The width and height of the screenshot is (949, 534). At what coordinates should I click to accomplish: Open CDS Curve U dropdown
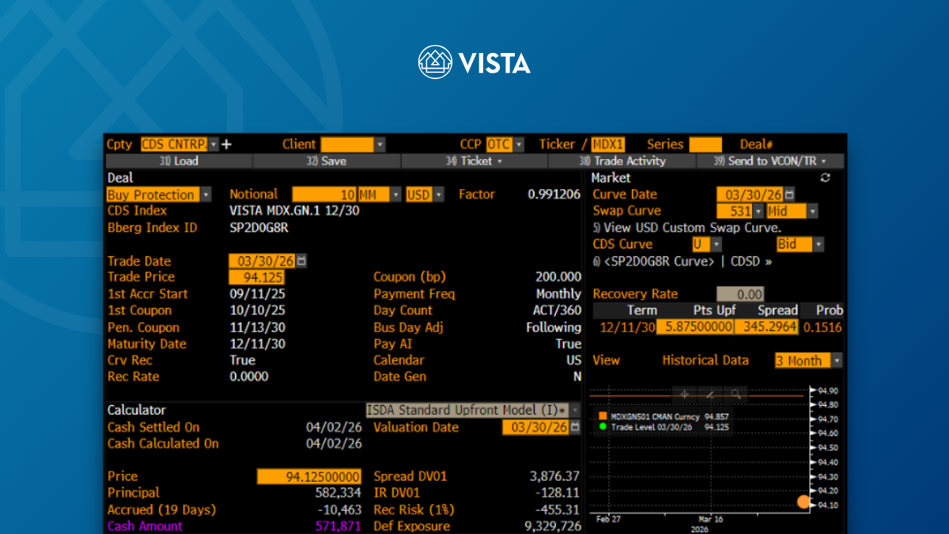click(716, 244)
